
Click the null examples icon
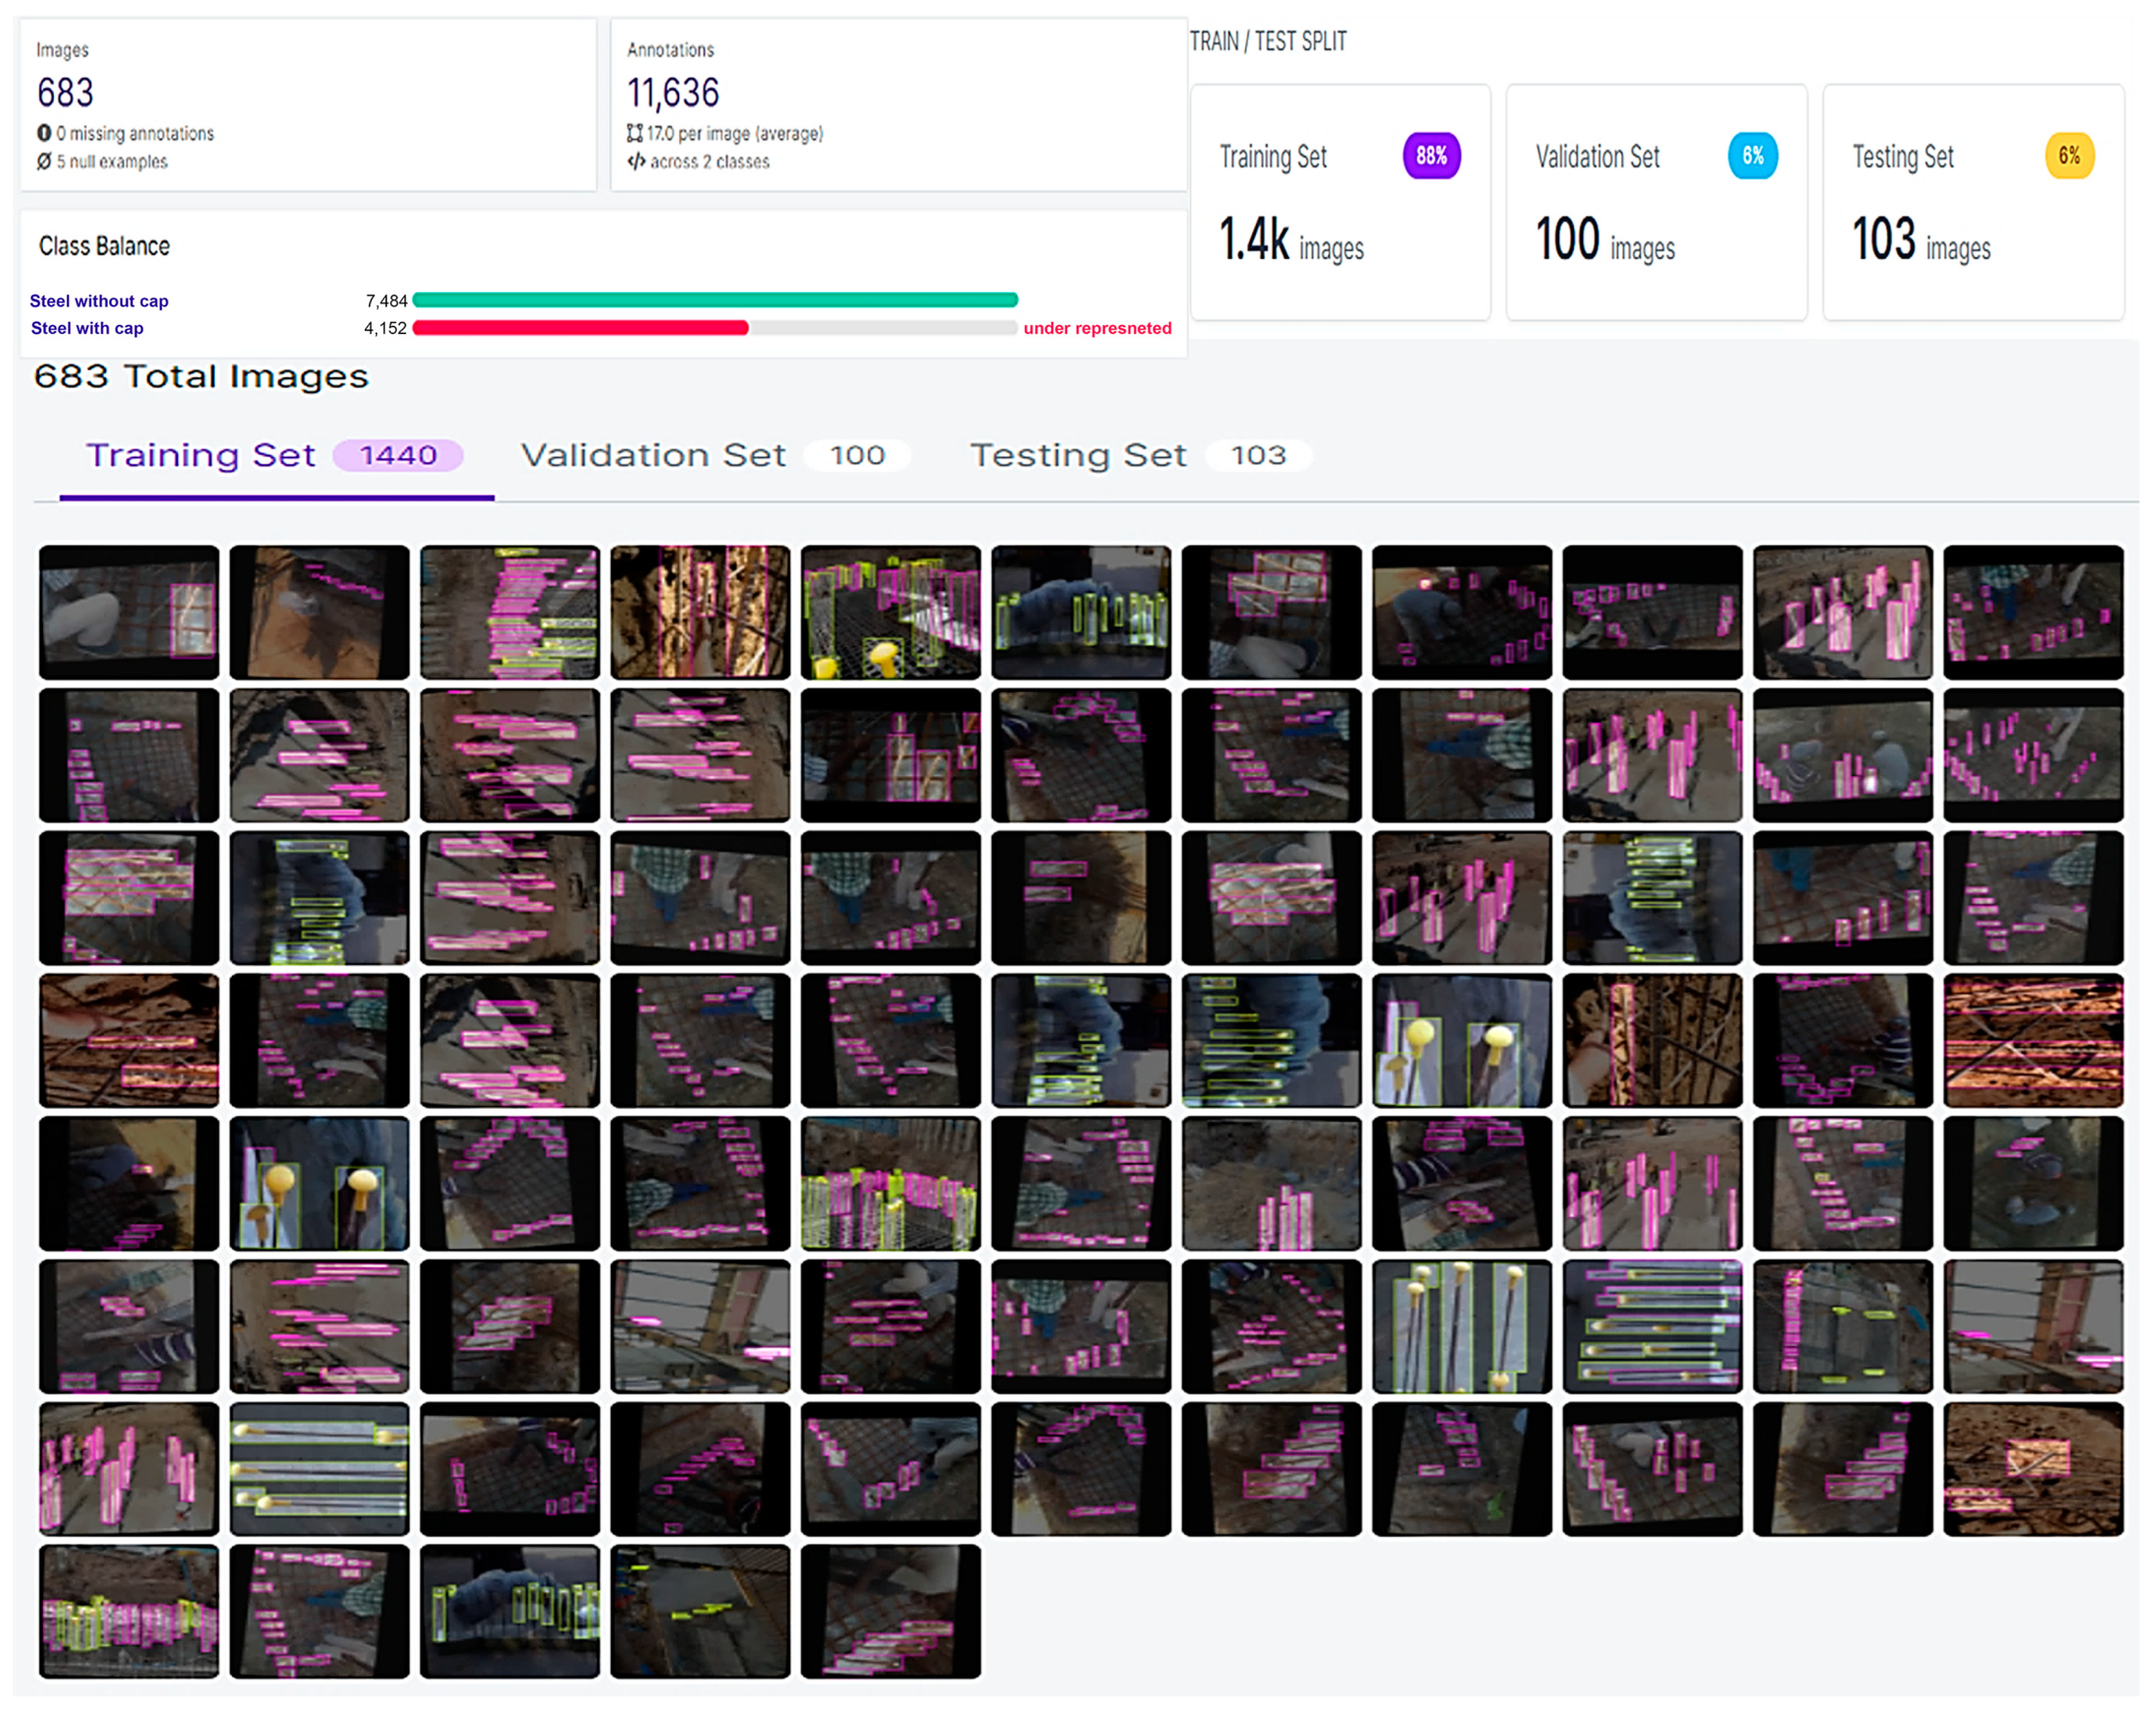click(44, 161)
